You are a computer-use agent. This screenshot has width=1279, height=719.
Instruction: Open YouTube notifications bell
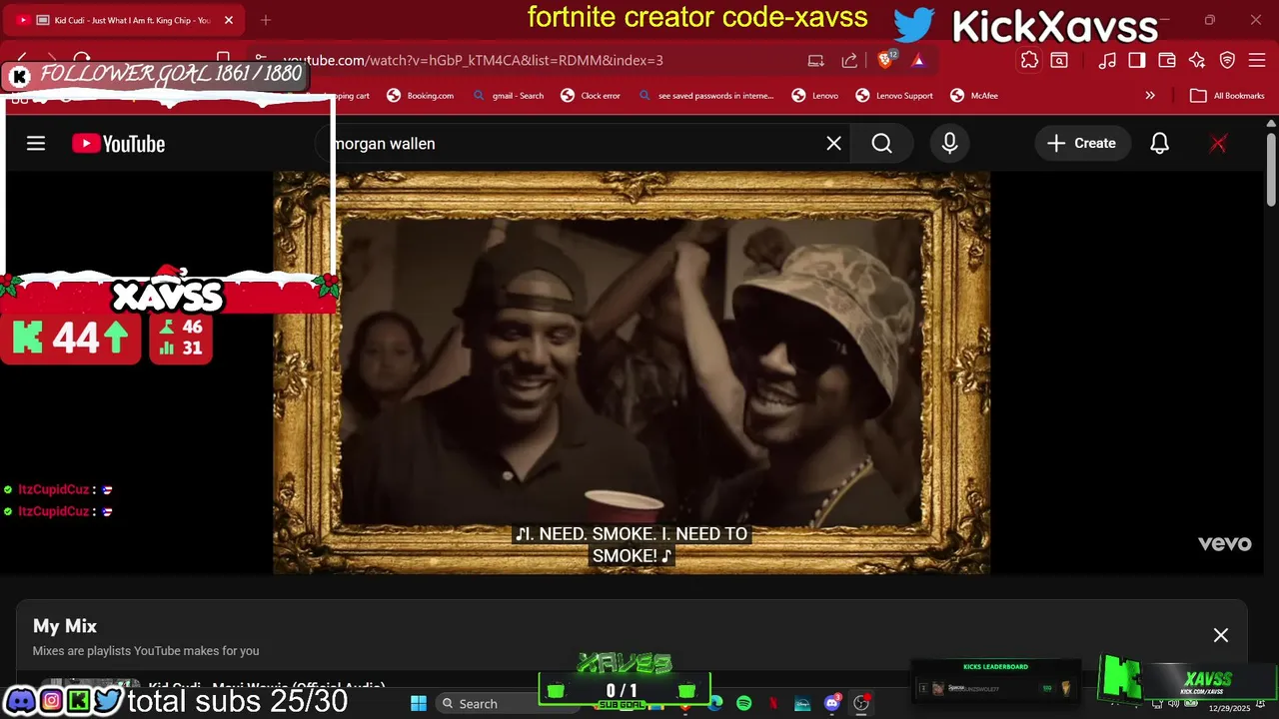coord(1159,144)
